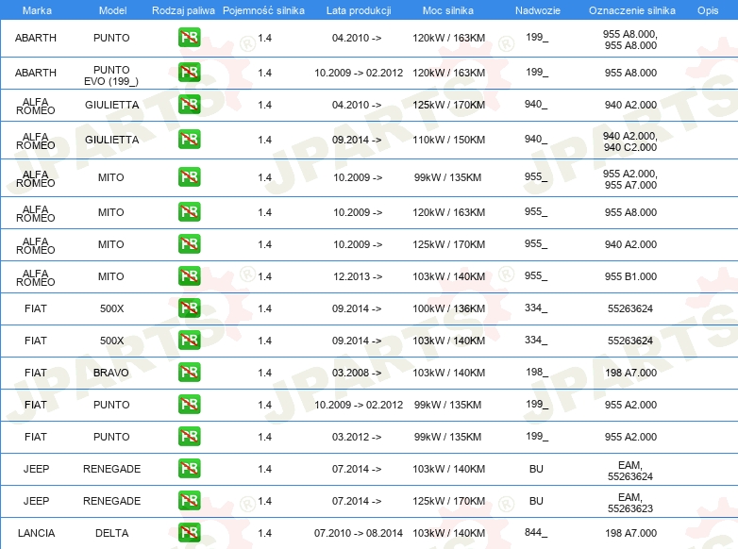Click the Rodzaj paliwa column header
738x549 pixels.
click(183, 10)
